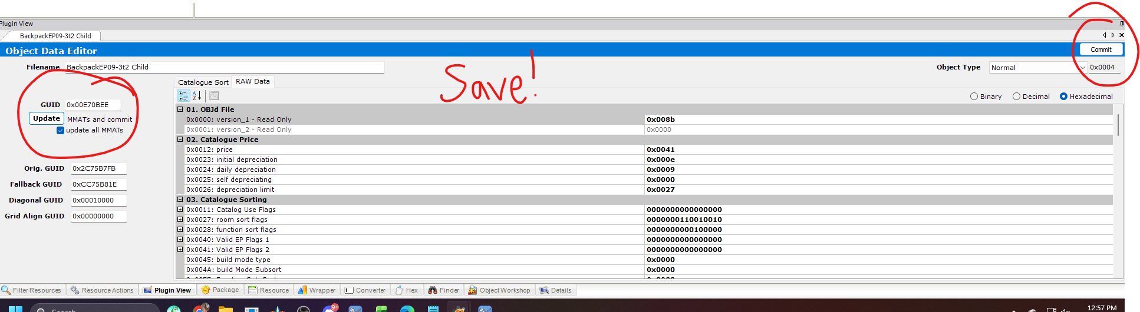Expand 0x0040: Valid EP Flags 1

click(x=180, y=240)
